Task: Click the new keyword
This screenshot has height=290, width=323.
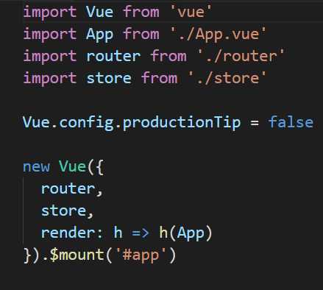Action: (x=36, y=167)
